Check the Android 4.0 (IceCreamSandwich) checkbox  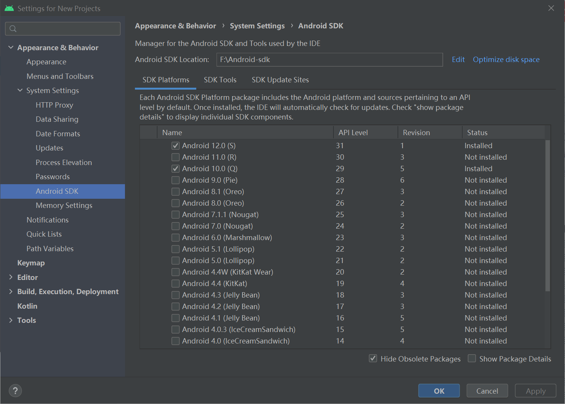176,341
